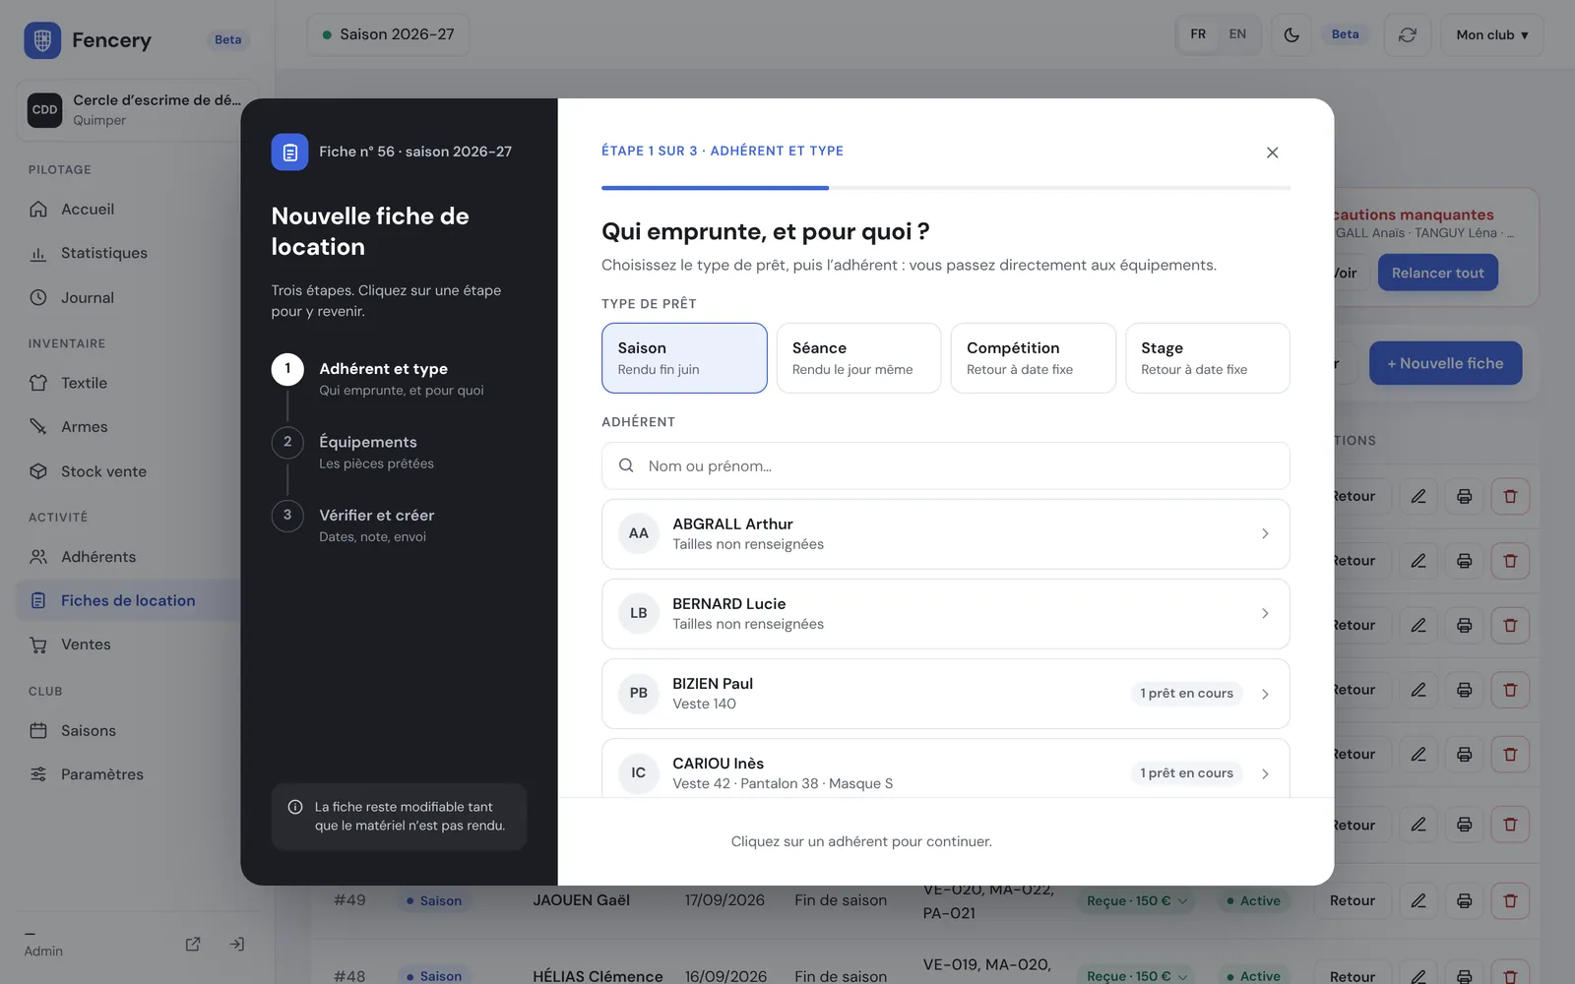Click the refresh sync icon in top bar

(1408, 34)
